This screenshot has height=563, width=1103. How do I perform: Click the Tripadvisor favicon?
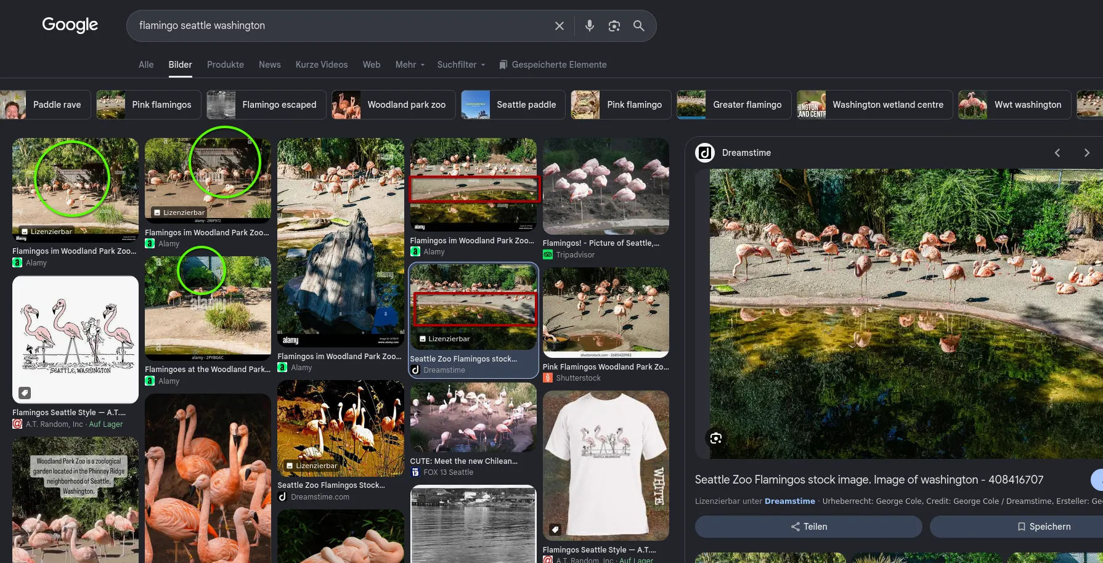tap(548, 255)
